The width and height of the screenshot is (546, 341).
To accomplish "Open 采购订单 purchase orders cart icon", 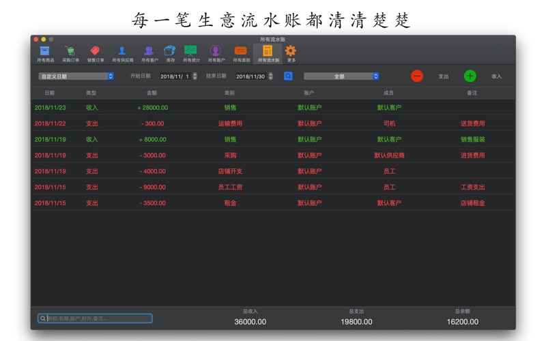I will [x=70, y=53].
